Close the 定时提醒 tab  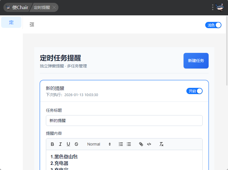[54, 7]
